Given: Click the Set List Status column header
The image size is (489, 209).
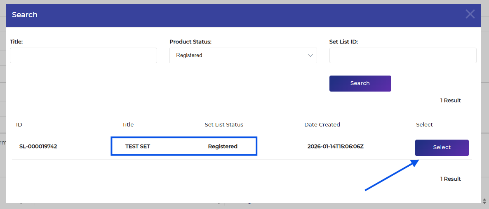Looking at the screenshot, I should pyautogui.click(x=224, y=124).
